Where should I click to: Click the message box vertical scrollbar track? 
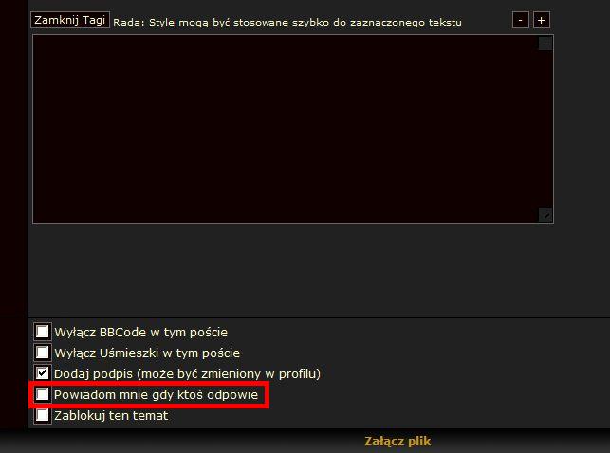(545, 130)
